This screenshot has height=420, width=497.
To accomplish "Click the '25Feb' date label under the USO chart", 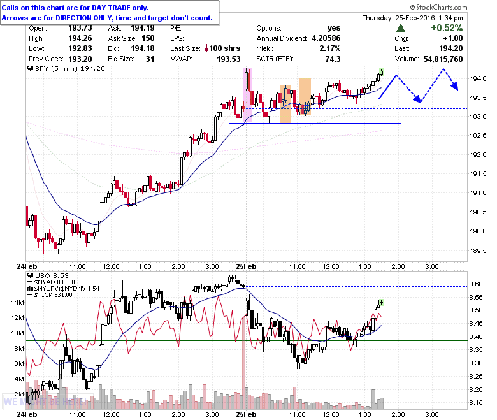I will pyautogui.click(x=246, y=414).
